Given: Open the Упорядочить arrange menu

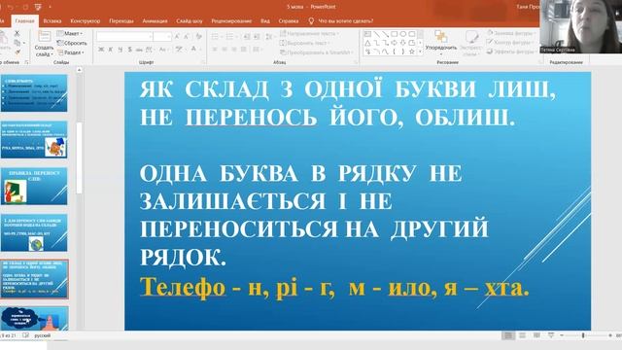Looking at the screenshot, I should click(441, 43).
